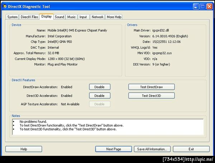Switch to the System tab

point(12,17)
